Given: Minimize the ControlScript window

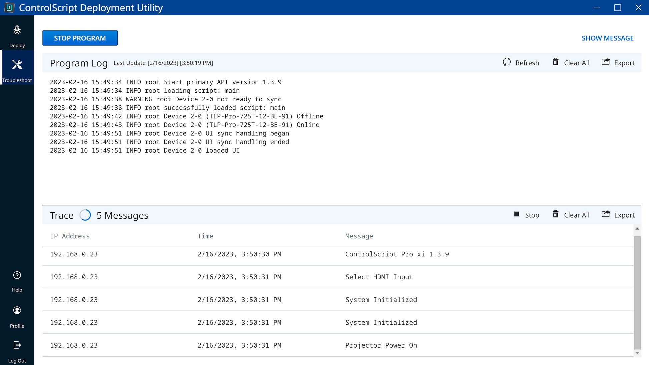Looking at the screenshot, I should pyautogui.click(x=597, y=8).
